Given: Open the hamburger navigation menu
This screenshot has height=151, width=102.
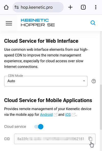Looking at the screenshot, I should [x=9, y=23].
